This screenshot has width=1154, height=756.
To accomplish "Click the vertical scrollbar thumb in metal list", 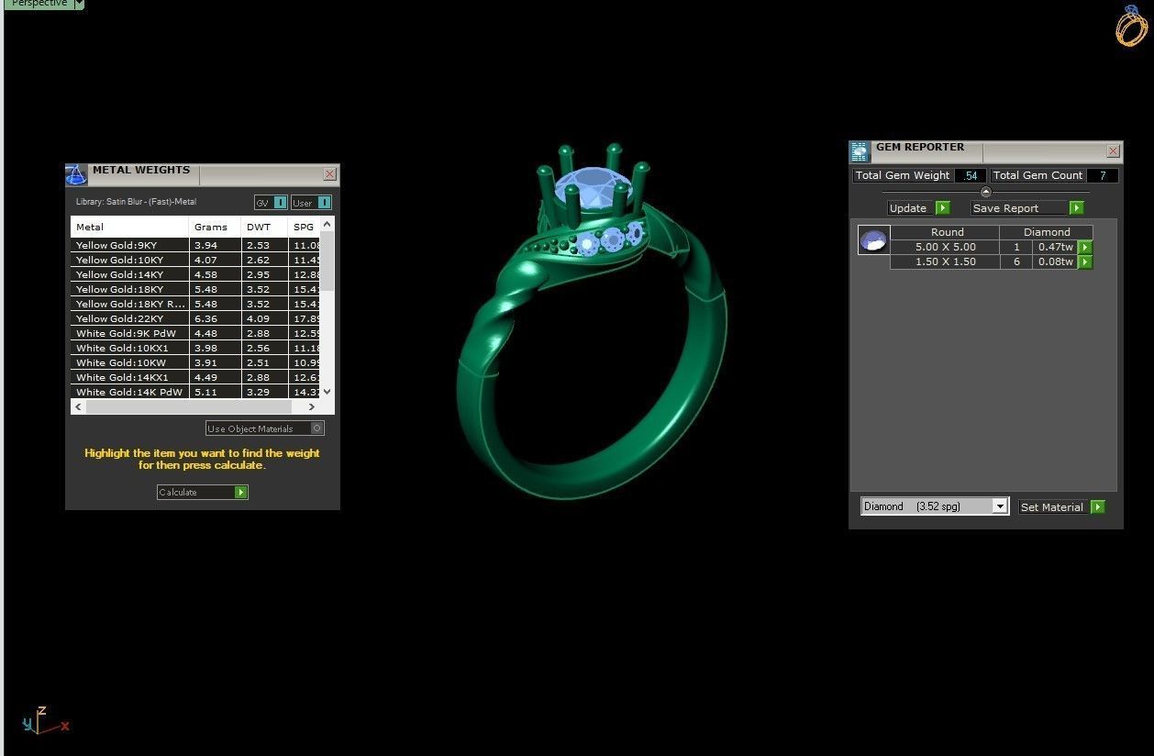I will (x=327, y=261).
